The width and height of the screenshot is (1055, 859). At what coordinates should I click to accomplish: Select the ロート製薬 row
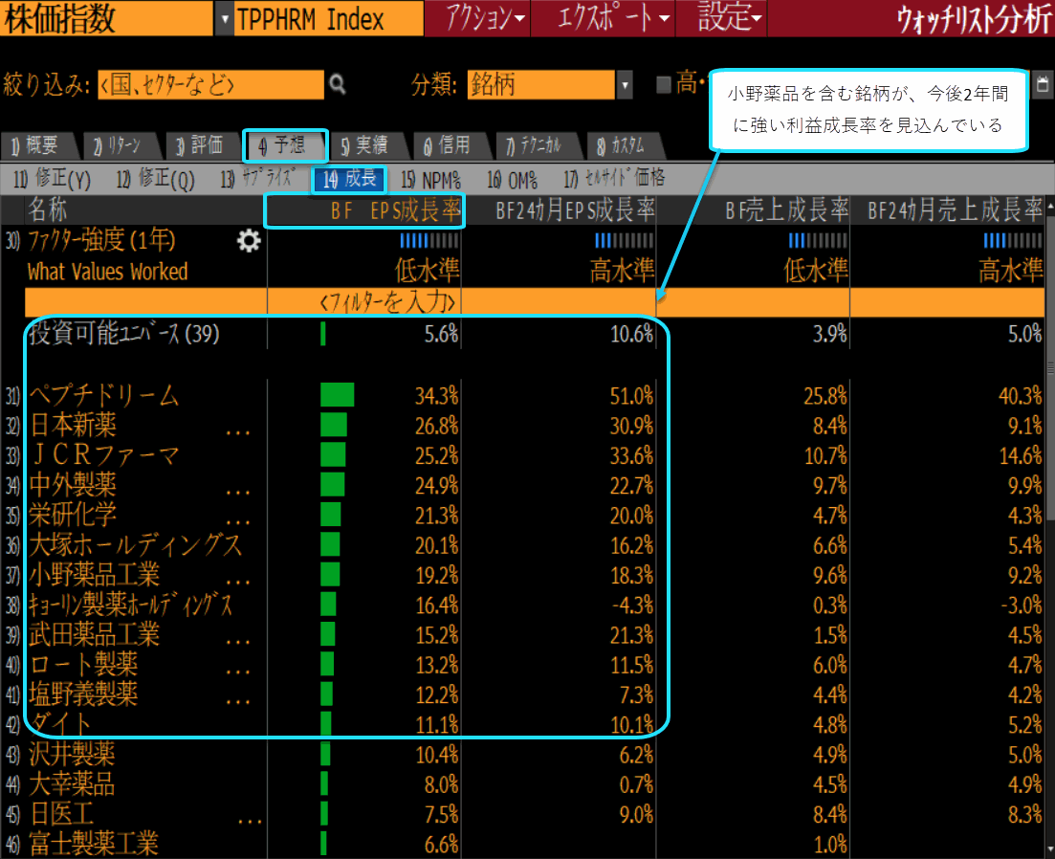(x=525, y=665)
